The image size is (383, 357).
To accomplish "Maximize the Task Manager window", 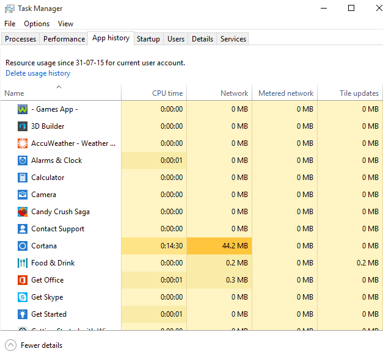I will point(351,8).
